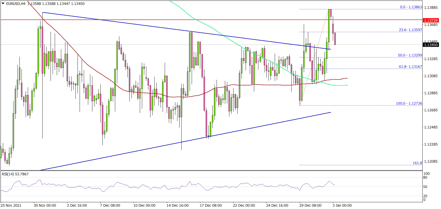This screenshot has width=441, height=209.
Task: Click the 14 Dec 16:00 time label
Action: pos(178,205)
